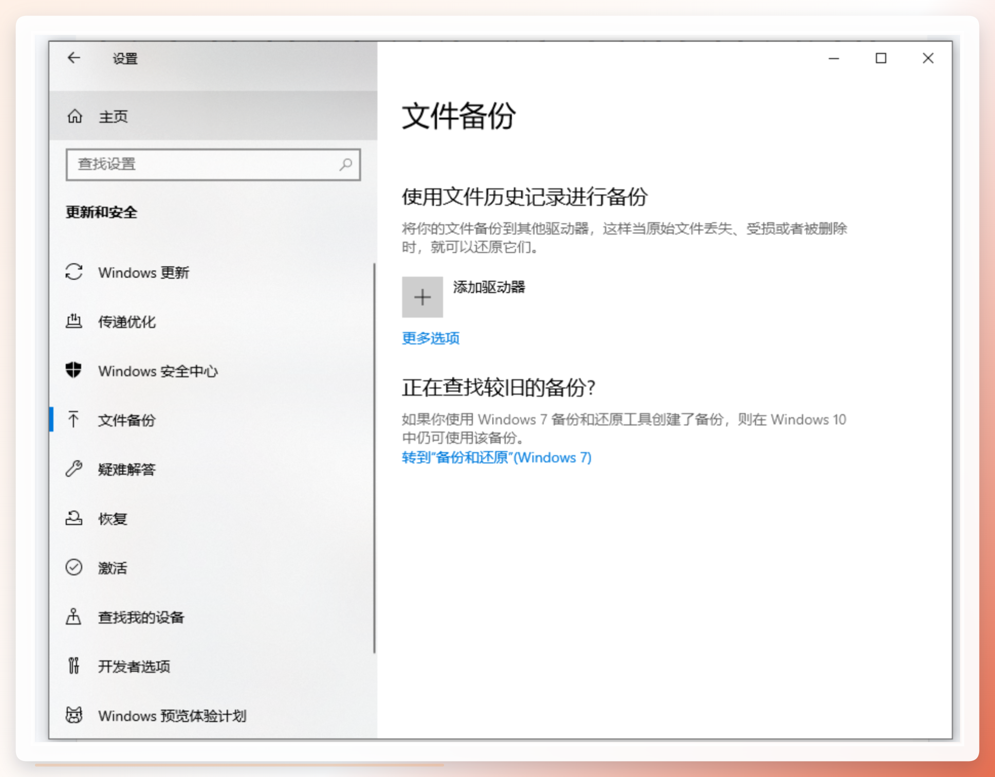The width and height of the screenshot is (995, 777).
Task: Click the Windows 更新 refresh icon
Action: tap(74, 272)
